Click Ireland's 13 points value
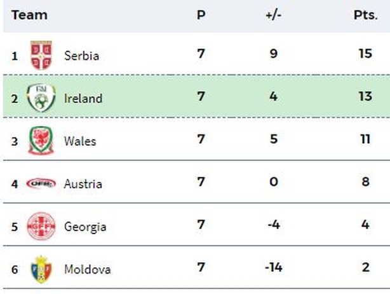The height and width of the screenshot is (294, 390). 365,96
